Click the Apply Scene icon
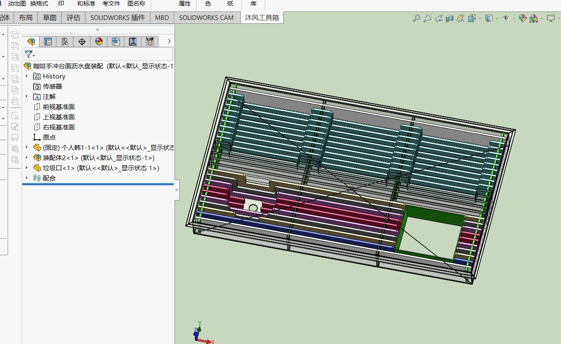Image resolution: width=561 pixels, height=344 pixels. 534,18
